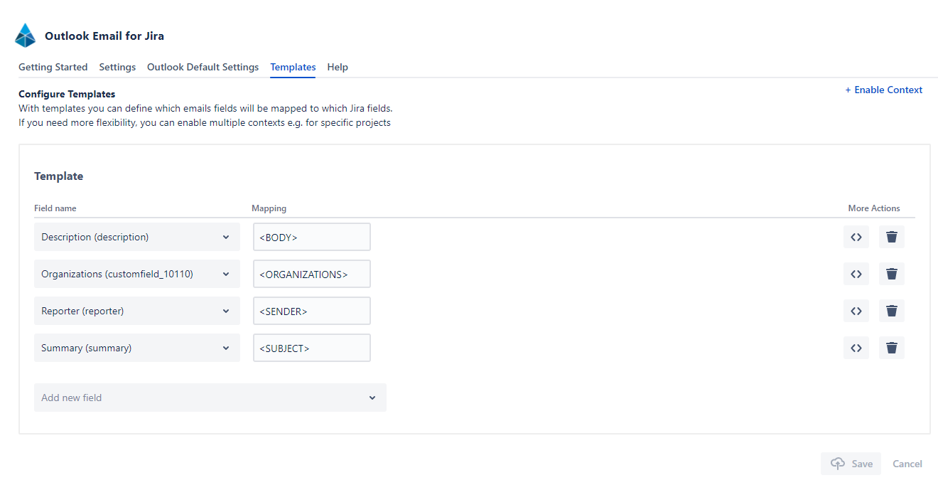Image resolution: width=938 pixels, height=485 pixels.
Task: Open the Organizations (customfield_10110) dropdown
Action: coord(136,274)
